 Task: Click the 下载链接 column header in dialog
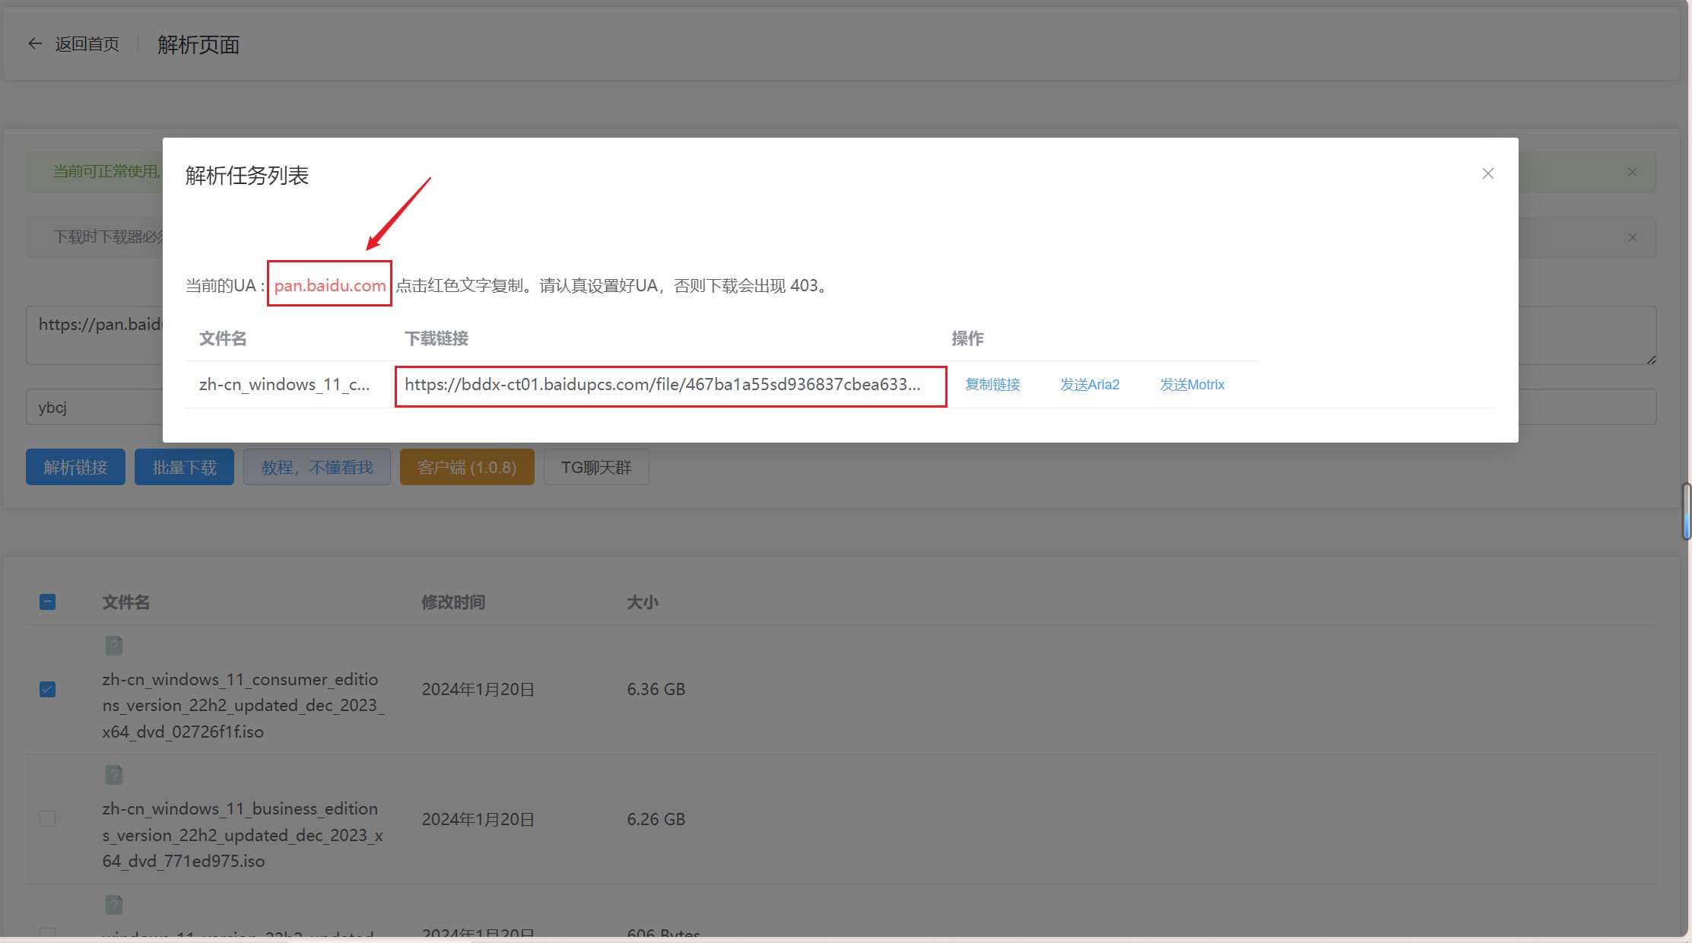(x=436, y=338)
